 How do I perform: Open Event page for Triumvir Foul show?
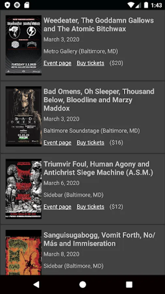(57, 207)
